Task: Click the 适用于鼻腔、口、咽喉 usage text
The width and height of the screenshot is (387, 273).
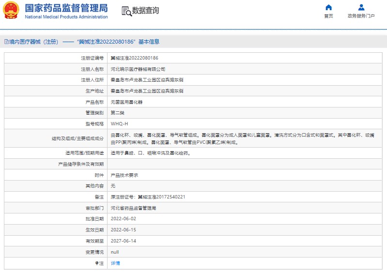Action: (x=151, y=153)
